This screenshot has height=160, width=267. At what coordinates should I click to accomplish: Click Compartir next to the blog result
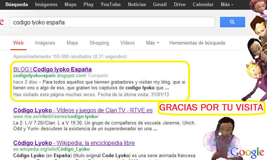tap(98, 75)
